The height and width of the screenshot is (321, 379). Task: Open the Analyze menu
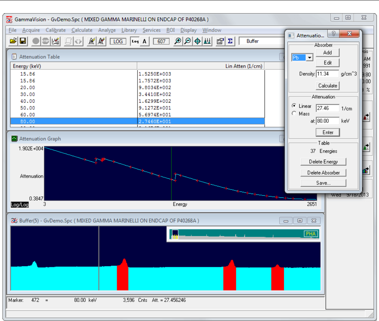(x=107, y=30)
